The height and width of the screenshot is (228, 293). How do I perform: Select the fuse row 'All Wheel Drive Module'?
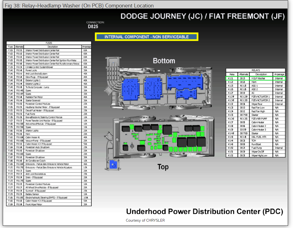[49, 187]
